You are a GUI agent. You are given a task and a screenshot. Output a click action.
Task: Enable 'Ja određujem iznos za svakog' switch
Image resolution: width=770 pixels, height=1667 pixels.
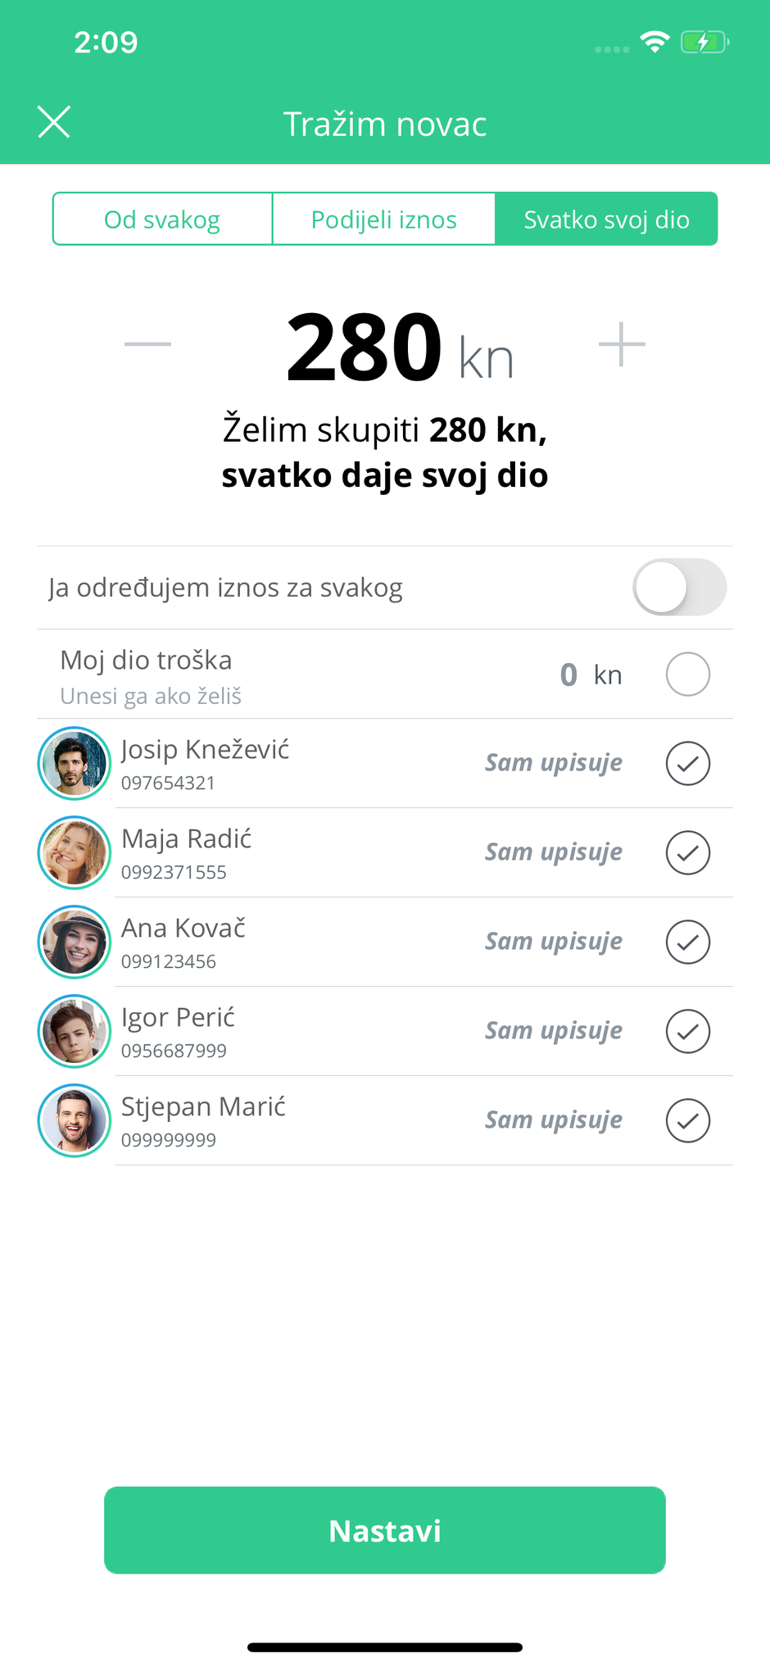pos(679,588)
